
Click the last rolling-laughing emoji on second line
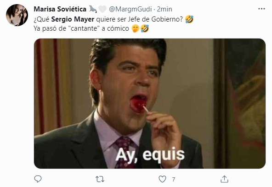coord(145,28)
